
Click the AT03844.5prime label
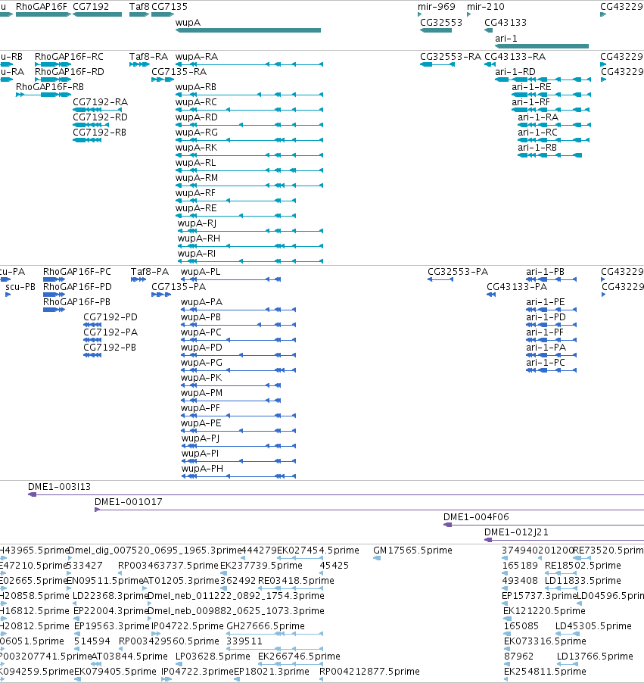(x=129, y=656)
